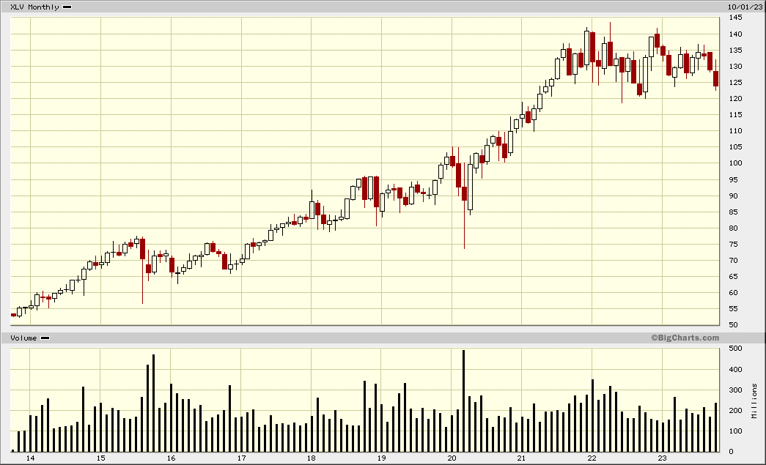Viewport: 766px width, 465px height.
Task: Select the Millions volume axis label
Action: pyautogui.click(x=754, y=401)
